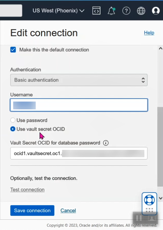Click the Test connection link
This screenshot has height=230, width=163.
[27, 190]
